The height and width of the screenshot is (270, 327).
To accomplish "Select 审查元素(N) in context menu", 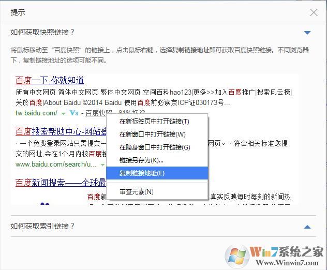I will click(157, 191).
